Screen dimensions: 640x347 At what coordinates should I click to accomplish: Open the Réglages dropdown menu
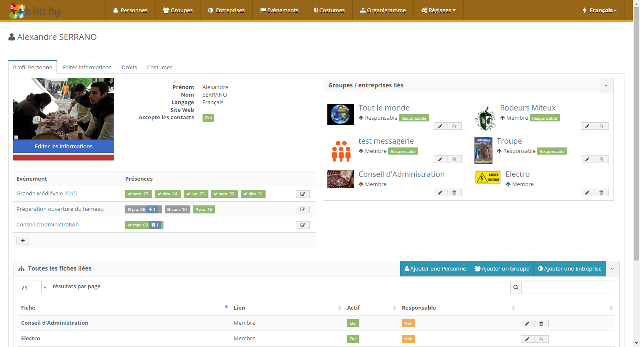coord(438,10)
